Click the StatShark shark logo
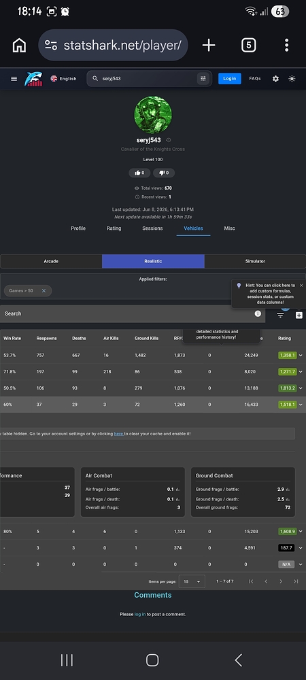Viewport: 306px width, 680px height. tap(33, 78)
